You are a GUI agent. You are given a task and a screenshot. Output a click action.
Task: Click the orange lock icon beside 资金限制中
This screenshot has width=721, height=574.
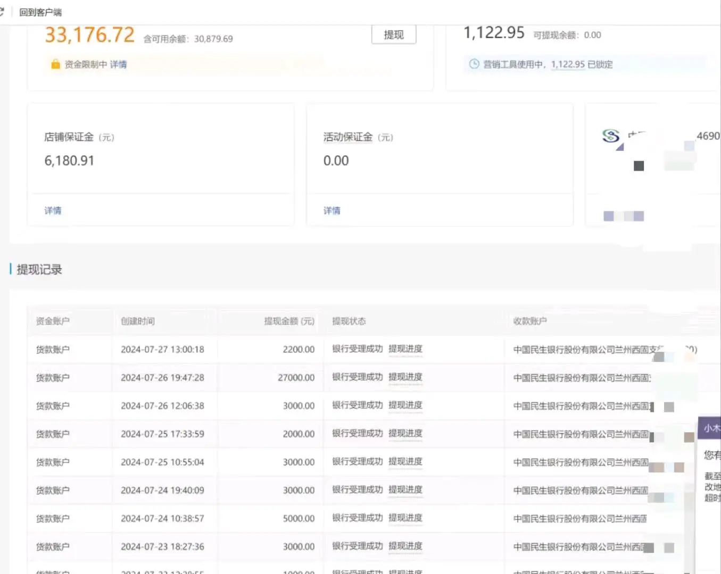55,64
